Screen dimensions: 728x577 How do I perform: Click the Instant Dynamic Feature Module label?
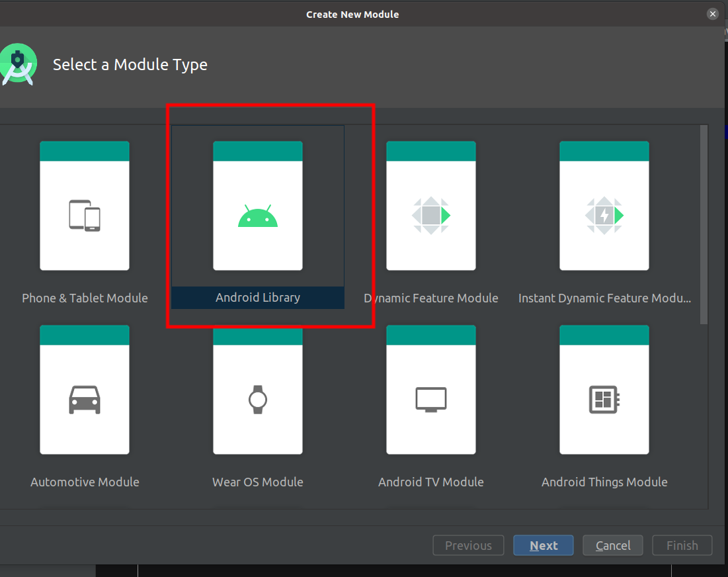604,298
